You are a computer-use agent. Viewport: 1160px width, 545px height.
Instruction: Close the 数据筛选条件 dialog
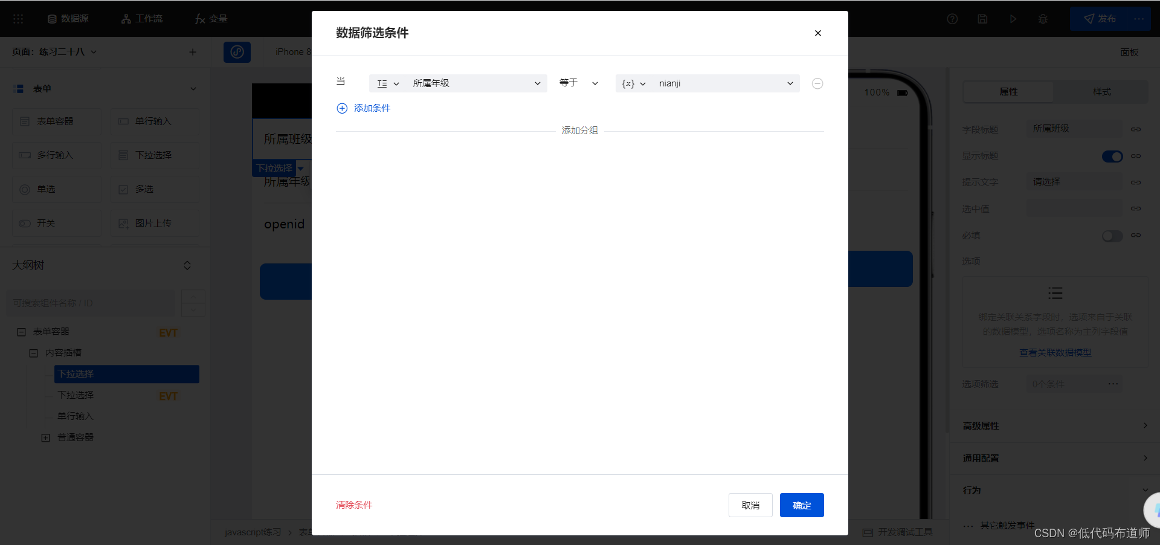(x=818, y=33)
